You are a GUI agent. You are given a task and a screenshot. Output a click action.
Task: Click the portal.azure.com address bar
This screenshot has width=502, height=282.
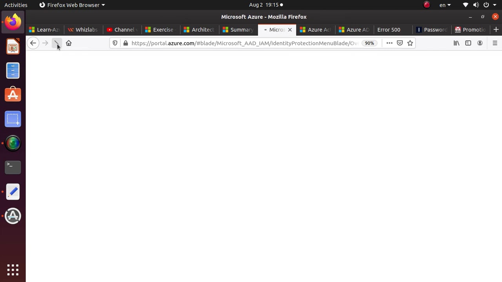(x=245, y=43)
